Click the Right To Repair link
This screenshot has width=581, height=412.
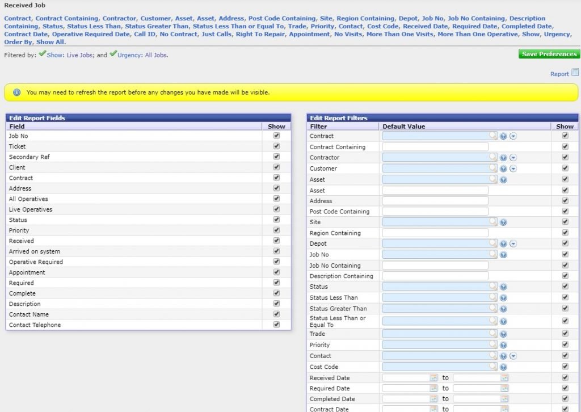(x=260, y=34)
